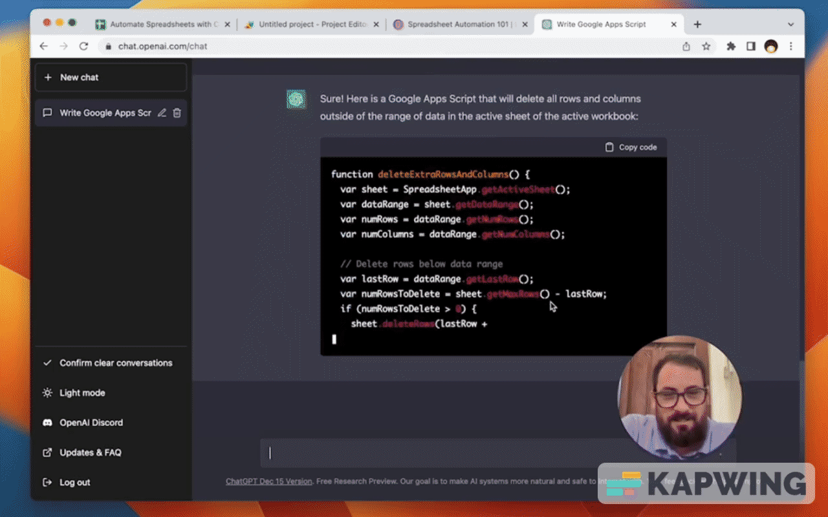Click the share icon in address bar
Image resolution: width=828 pixels, height=517 pixels.
pos(686,47)
